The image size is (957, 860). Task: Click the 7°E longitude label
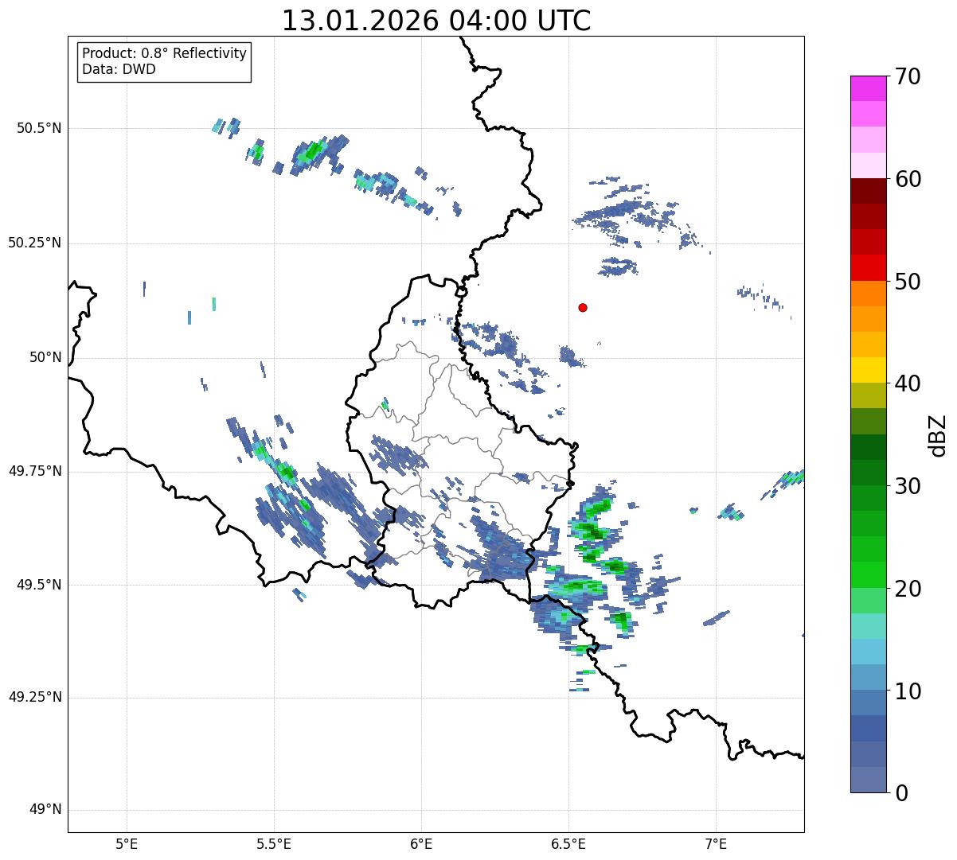[x=716, y=843]
